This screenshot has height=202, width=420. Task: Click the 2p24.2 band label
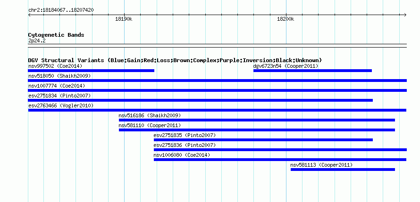tap(37, 41)
